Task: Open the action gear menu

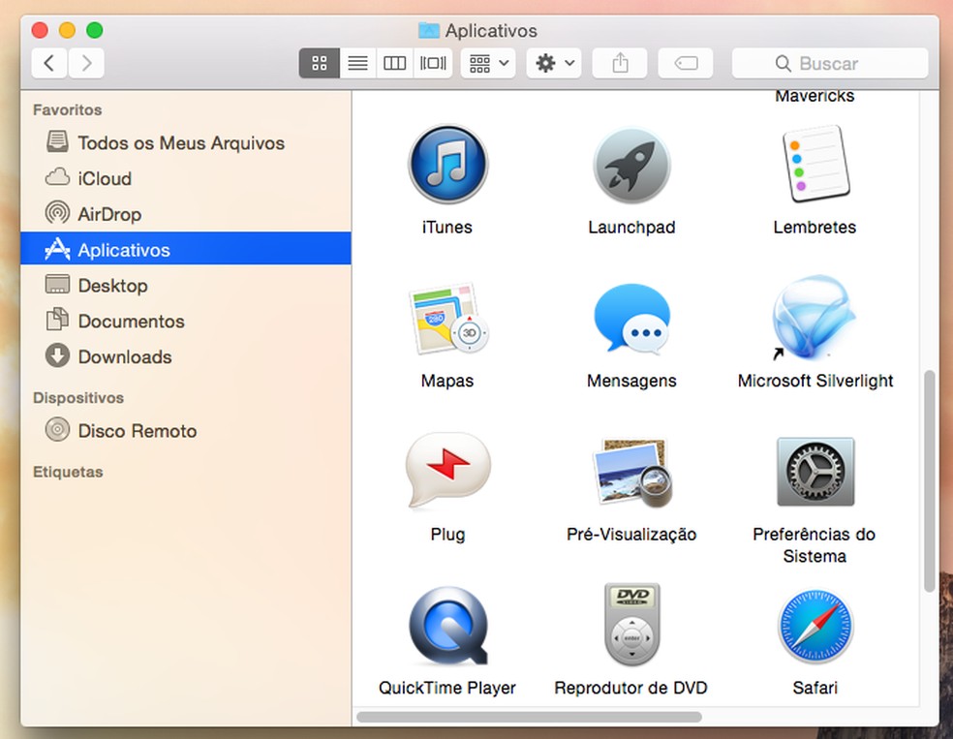Action: (x=553, y=63)
